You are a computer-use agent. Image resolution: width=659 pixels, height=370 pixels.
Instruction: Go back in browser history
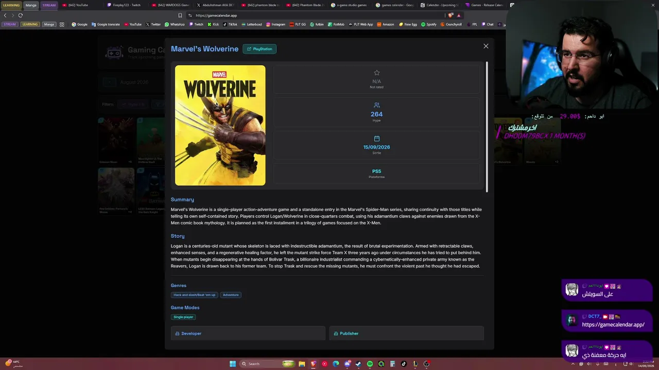tap(5, 15)
